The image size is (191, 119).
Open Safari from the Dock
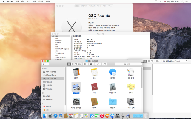[x=56, y=116]
